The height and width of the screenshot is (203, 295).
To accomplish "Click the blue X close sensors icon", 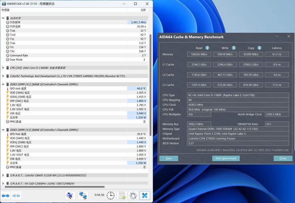I will 145,195.
